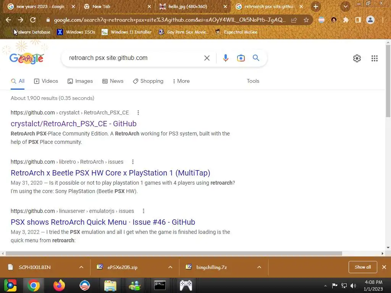Go forward using the browser forward arrow
This screenshot has width=391, height=293.
tap(21, 20)
